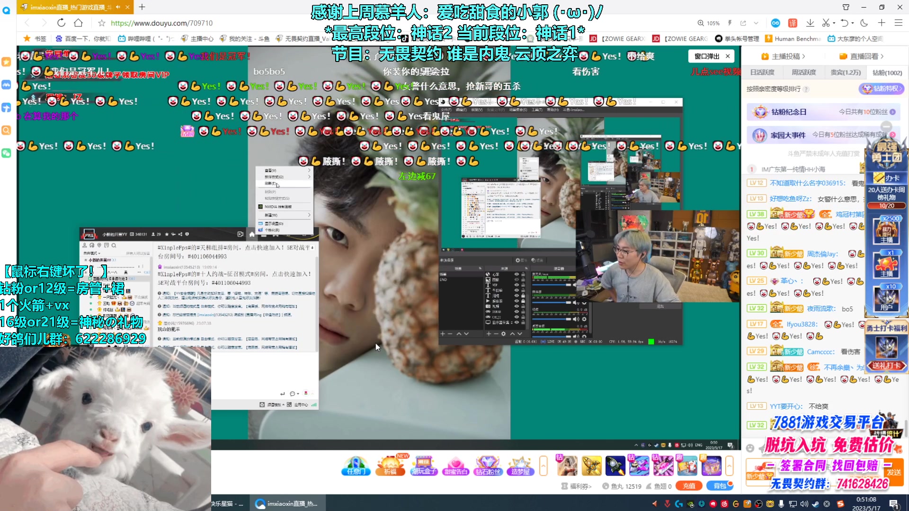The image size is (909, 511).
Task: Click the undo closed tab icon
Action: pos(844,23)
